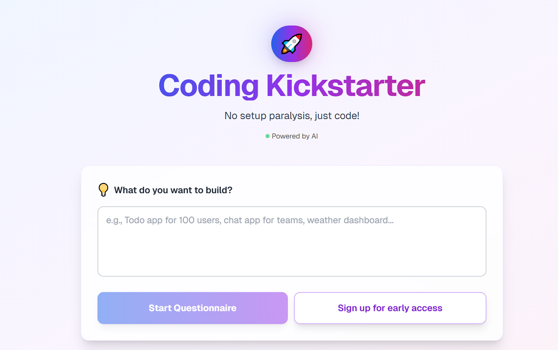Click the 'What do you want to build?' label
Viewport: 558px width, 350px height.
(172, 190)
